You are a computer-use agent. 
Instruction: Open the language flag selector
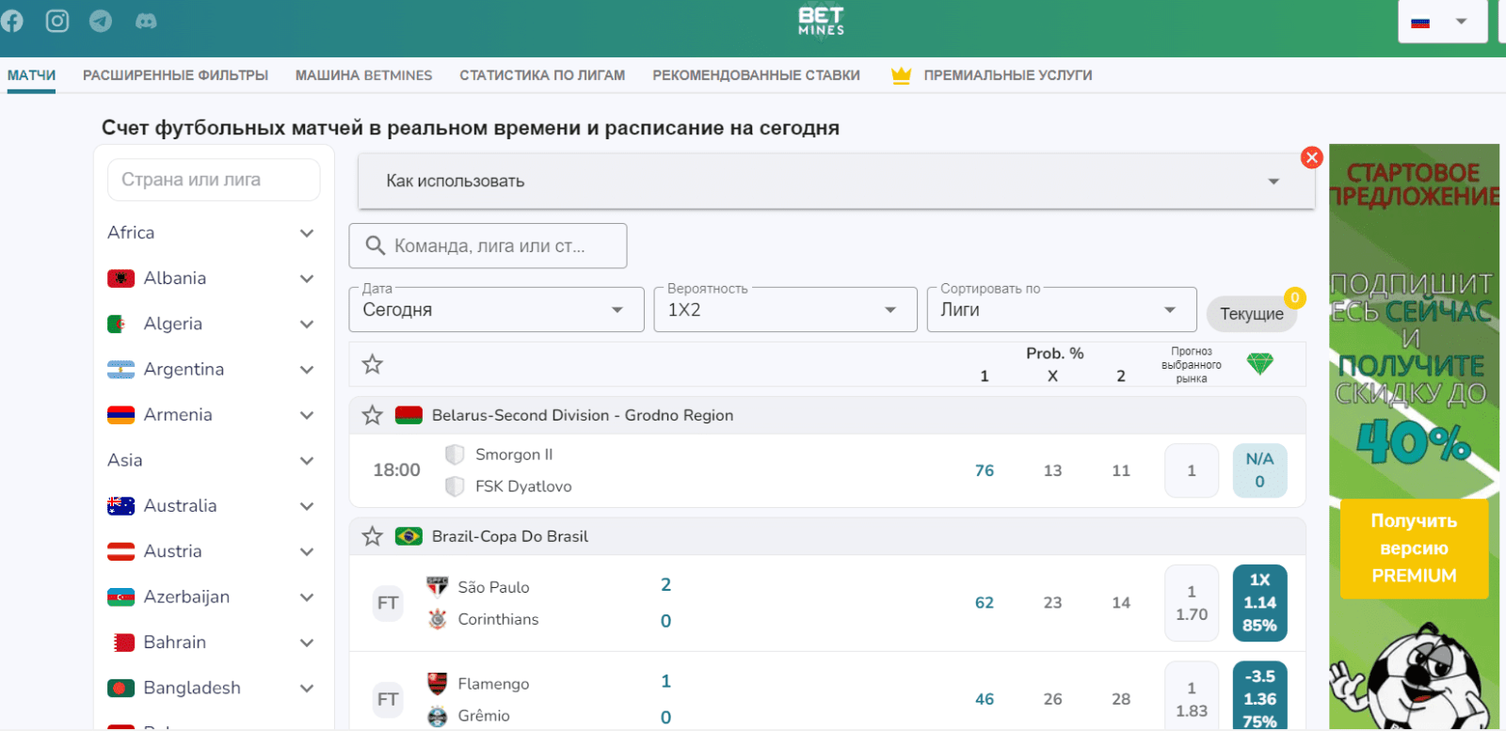1442,22
